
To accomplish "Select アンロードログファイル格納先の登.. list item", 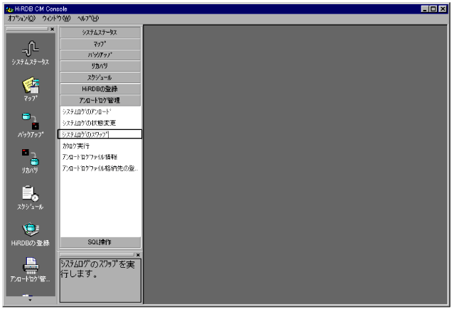I will pyautogui.click(x=100, y=168).
